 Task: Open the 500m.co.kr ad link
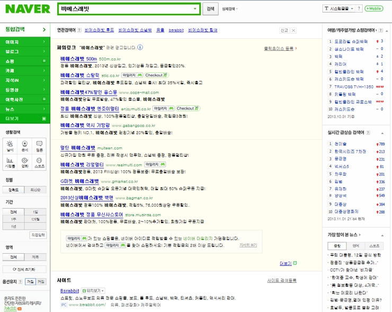(78, 59)
